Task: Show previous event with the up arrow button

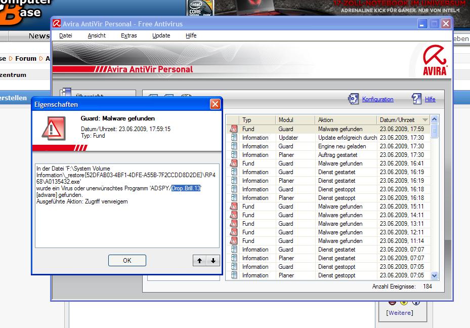Action: [200, 261]
